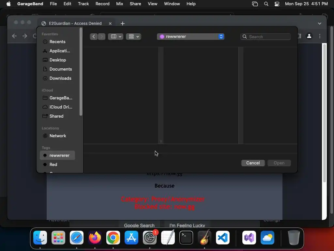334x251 pixels.
Task: Click the Cancel button
Action: (253, 163)
